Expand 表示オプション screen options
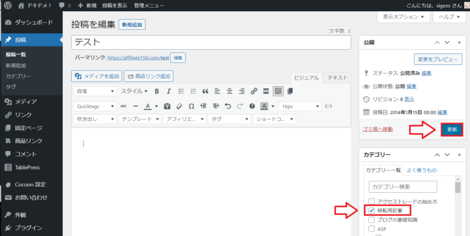 (x=404, y=17)
